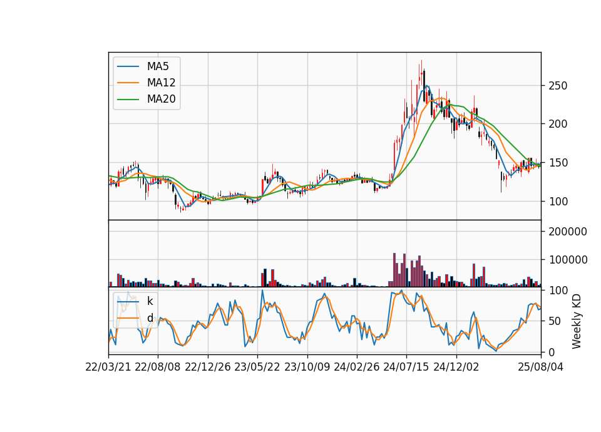The width and height of the screenshot is (601, 432).
Task: Click the 24/12/02 date tick label
Action: 456,367
